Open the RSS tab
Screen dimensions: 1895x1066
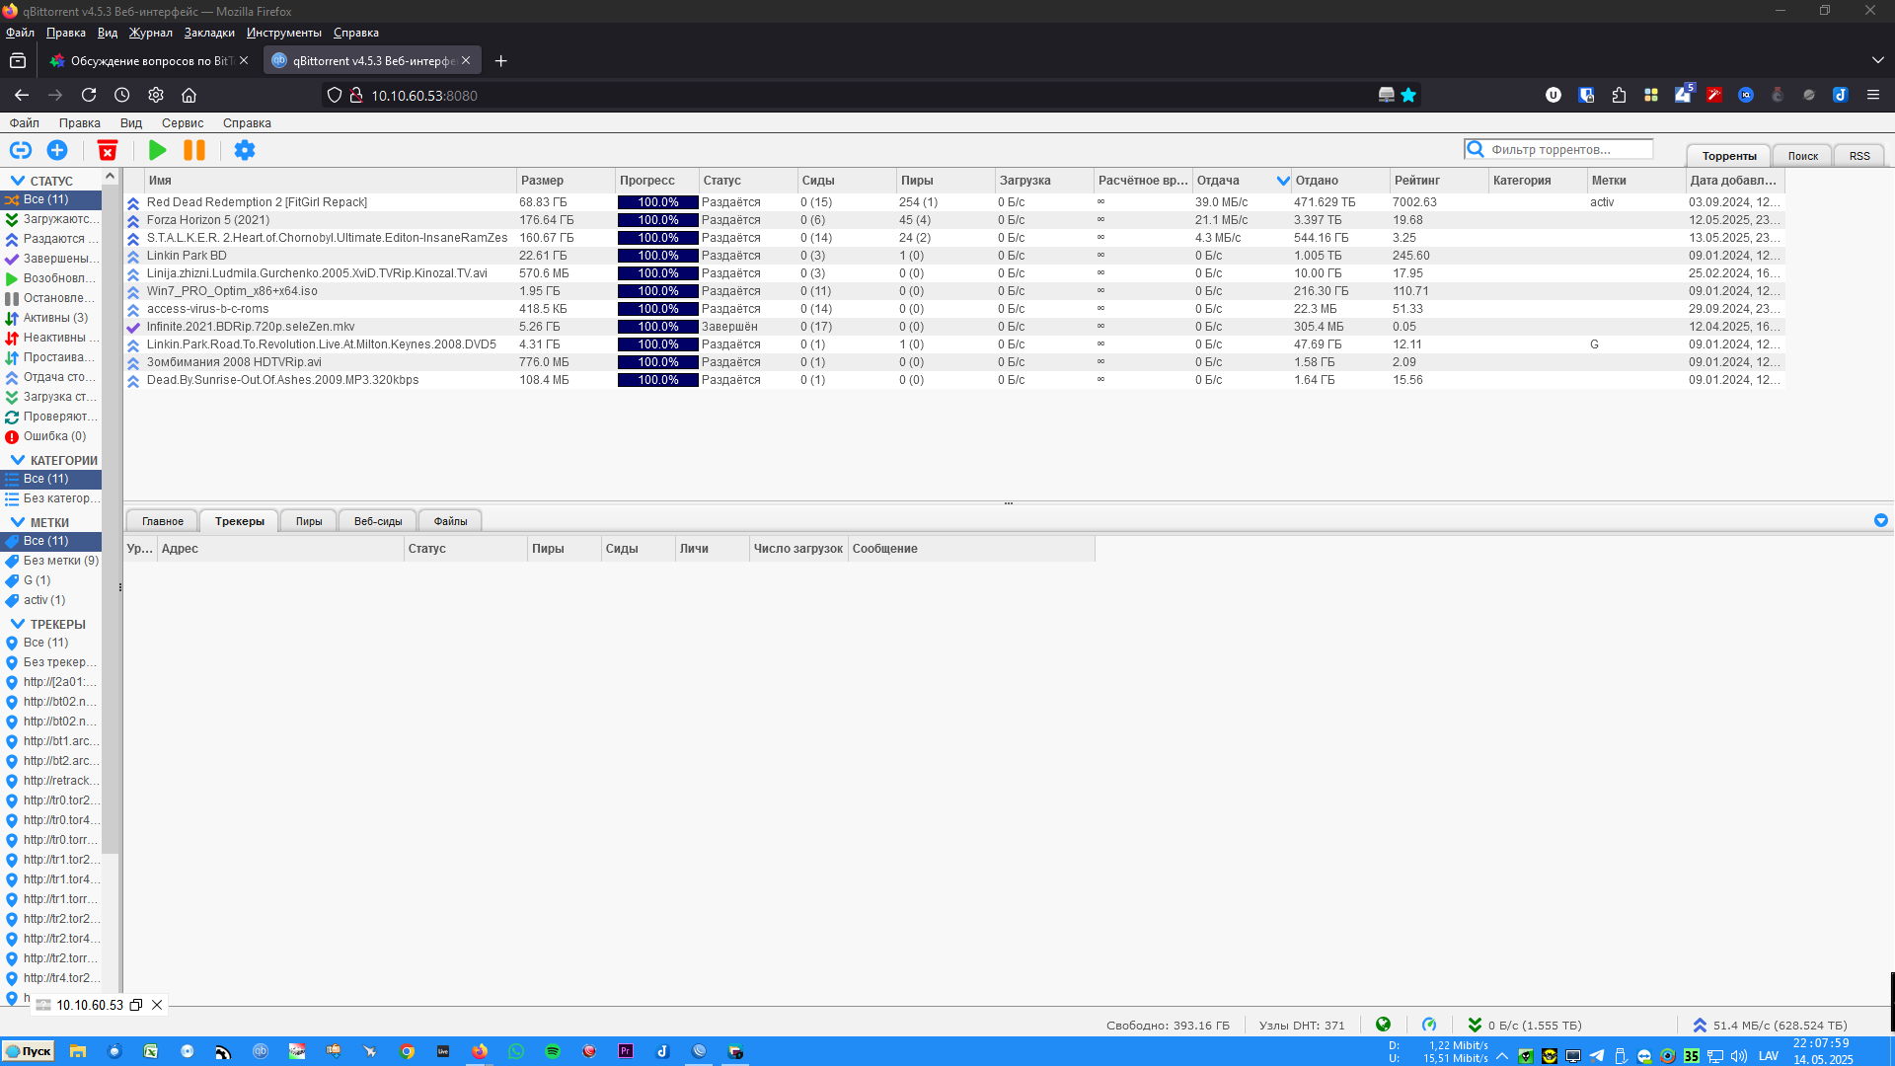coord(1859,156)
